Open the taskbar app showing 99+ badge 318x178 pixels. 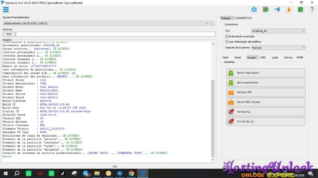(86, 173)
